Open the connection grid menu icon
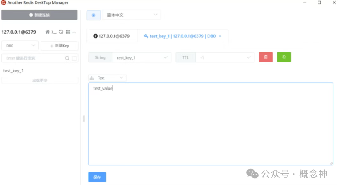 (68, 32)
